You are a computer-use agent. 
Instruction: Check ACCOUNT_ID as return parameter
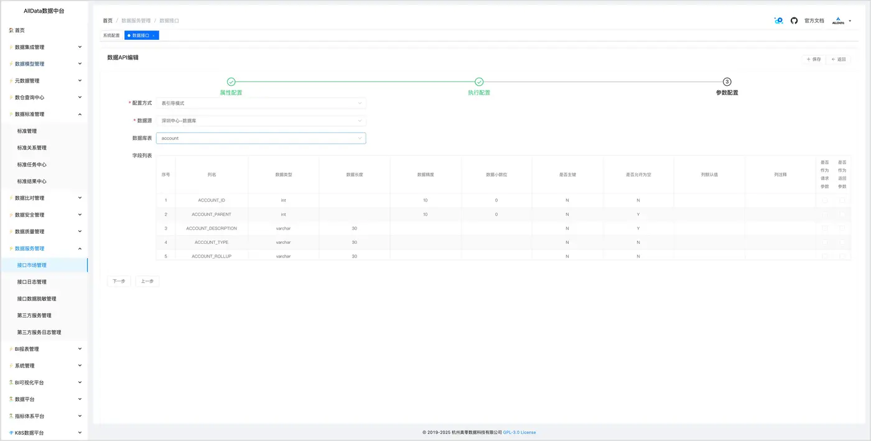842,200
